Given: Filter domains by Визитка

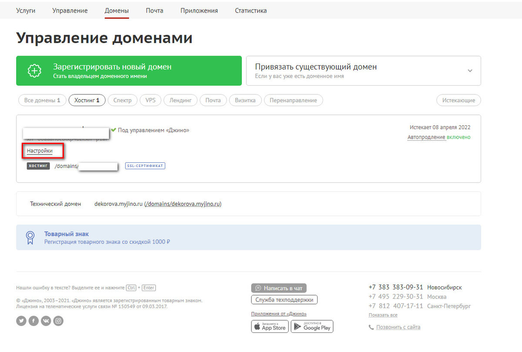Looking at the screenshot, I should 245,100.
